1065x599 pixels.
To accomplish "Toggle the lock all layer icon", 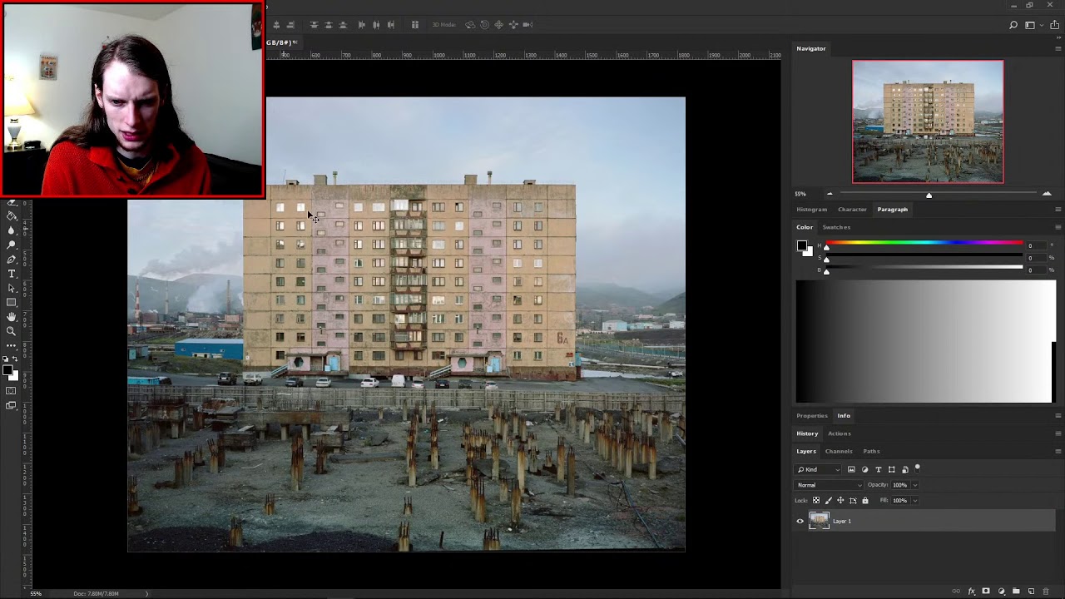I will coord(865,500).
